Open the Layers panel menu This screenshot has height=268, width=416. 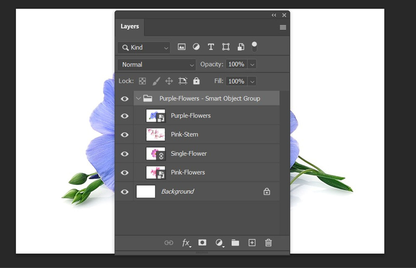click(x=283, y=27)
